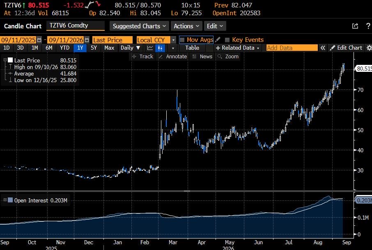The width and height of the screenshot is (372, 250).
Task: Open help question mark icon
Action: pyautogui.click(x=368, y=26)
